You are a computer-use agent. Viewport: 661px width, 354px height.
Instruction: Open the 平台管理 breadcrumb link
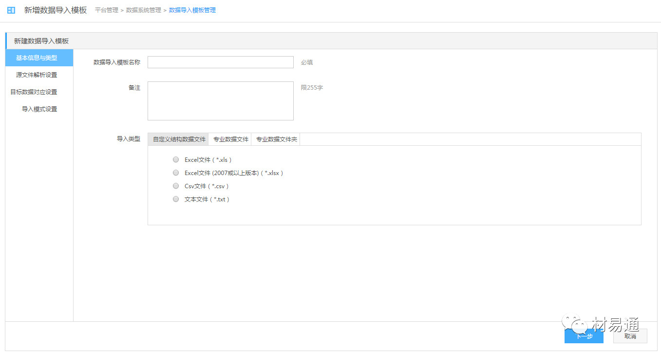click(x=106, y=10)
